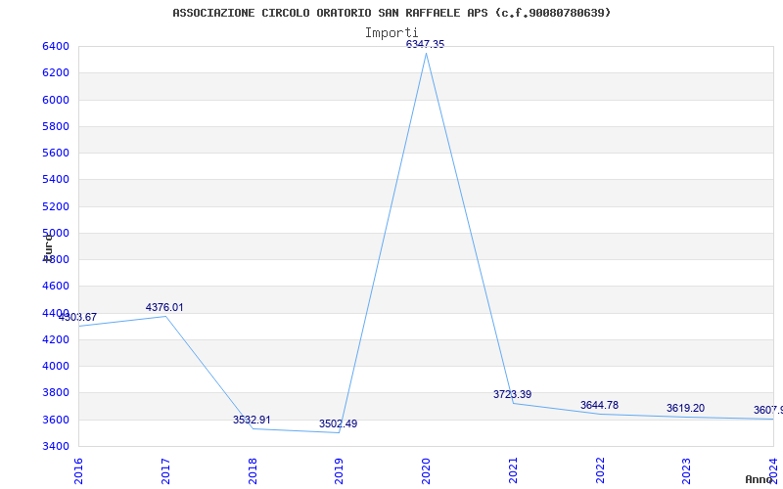
Task: Click the 4376.01 data label
Action: click(164, 307)
